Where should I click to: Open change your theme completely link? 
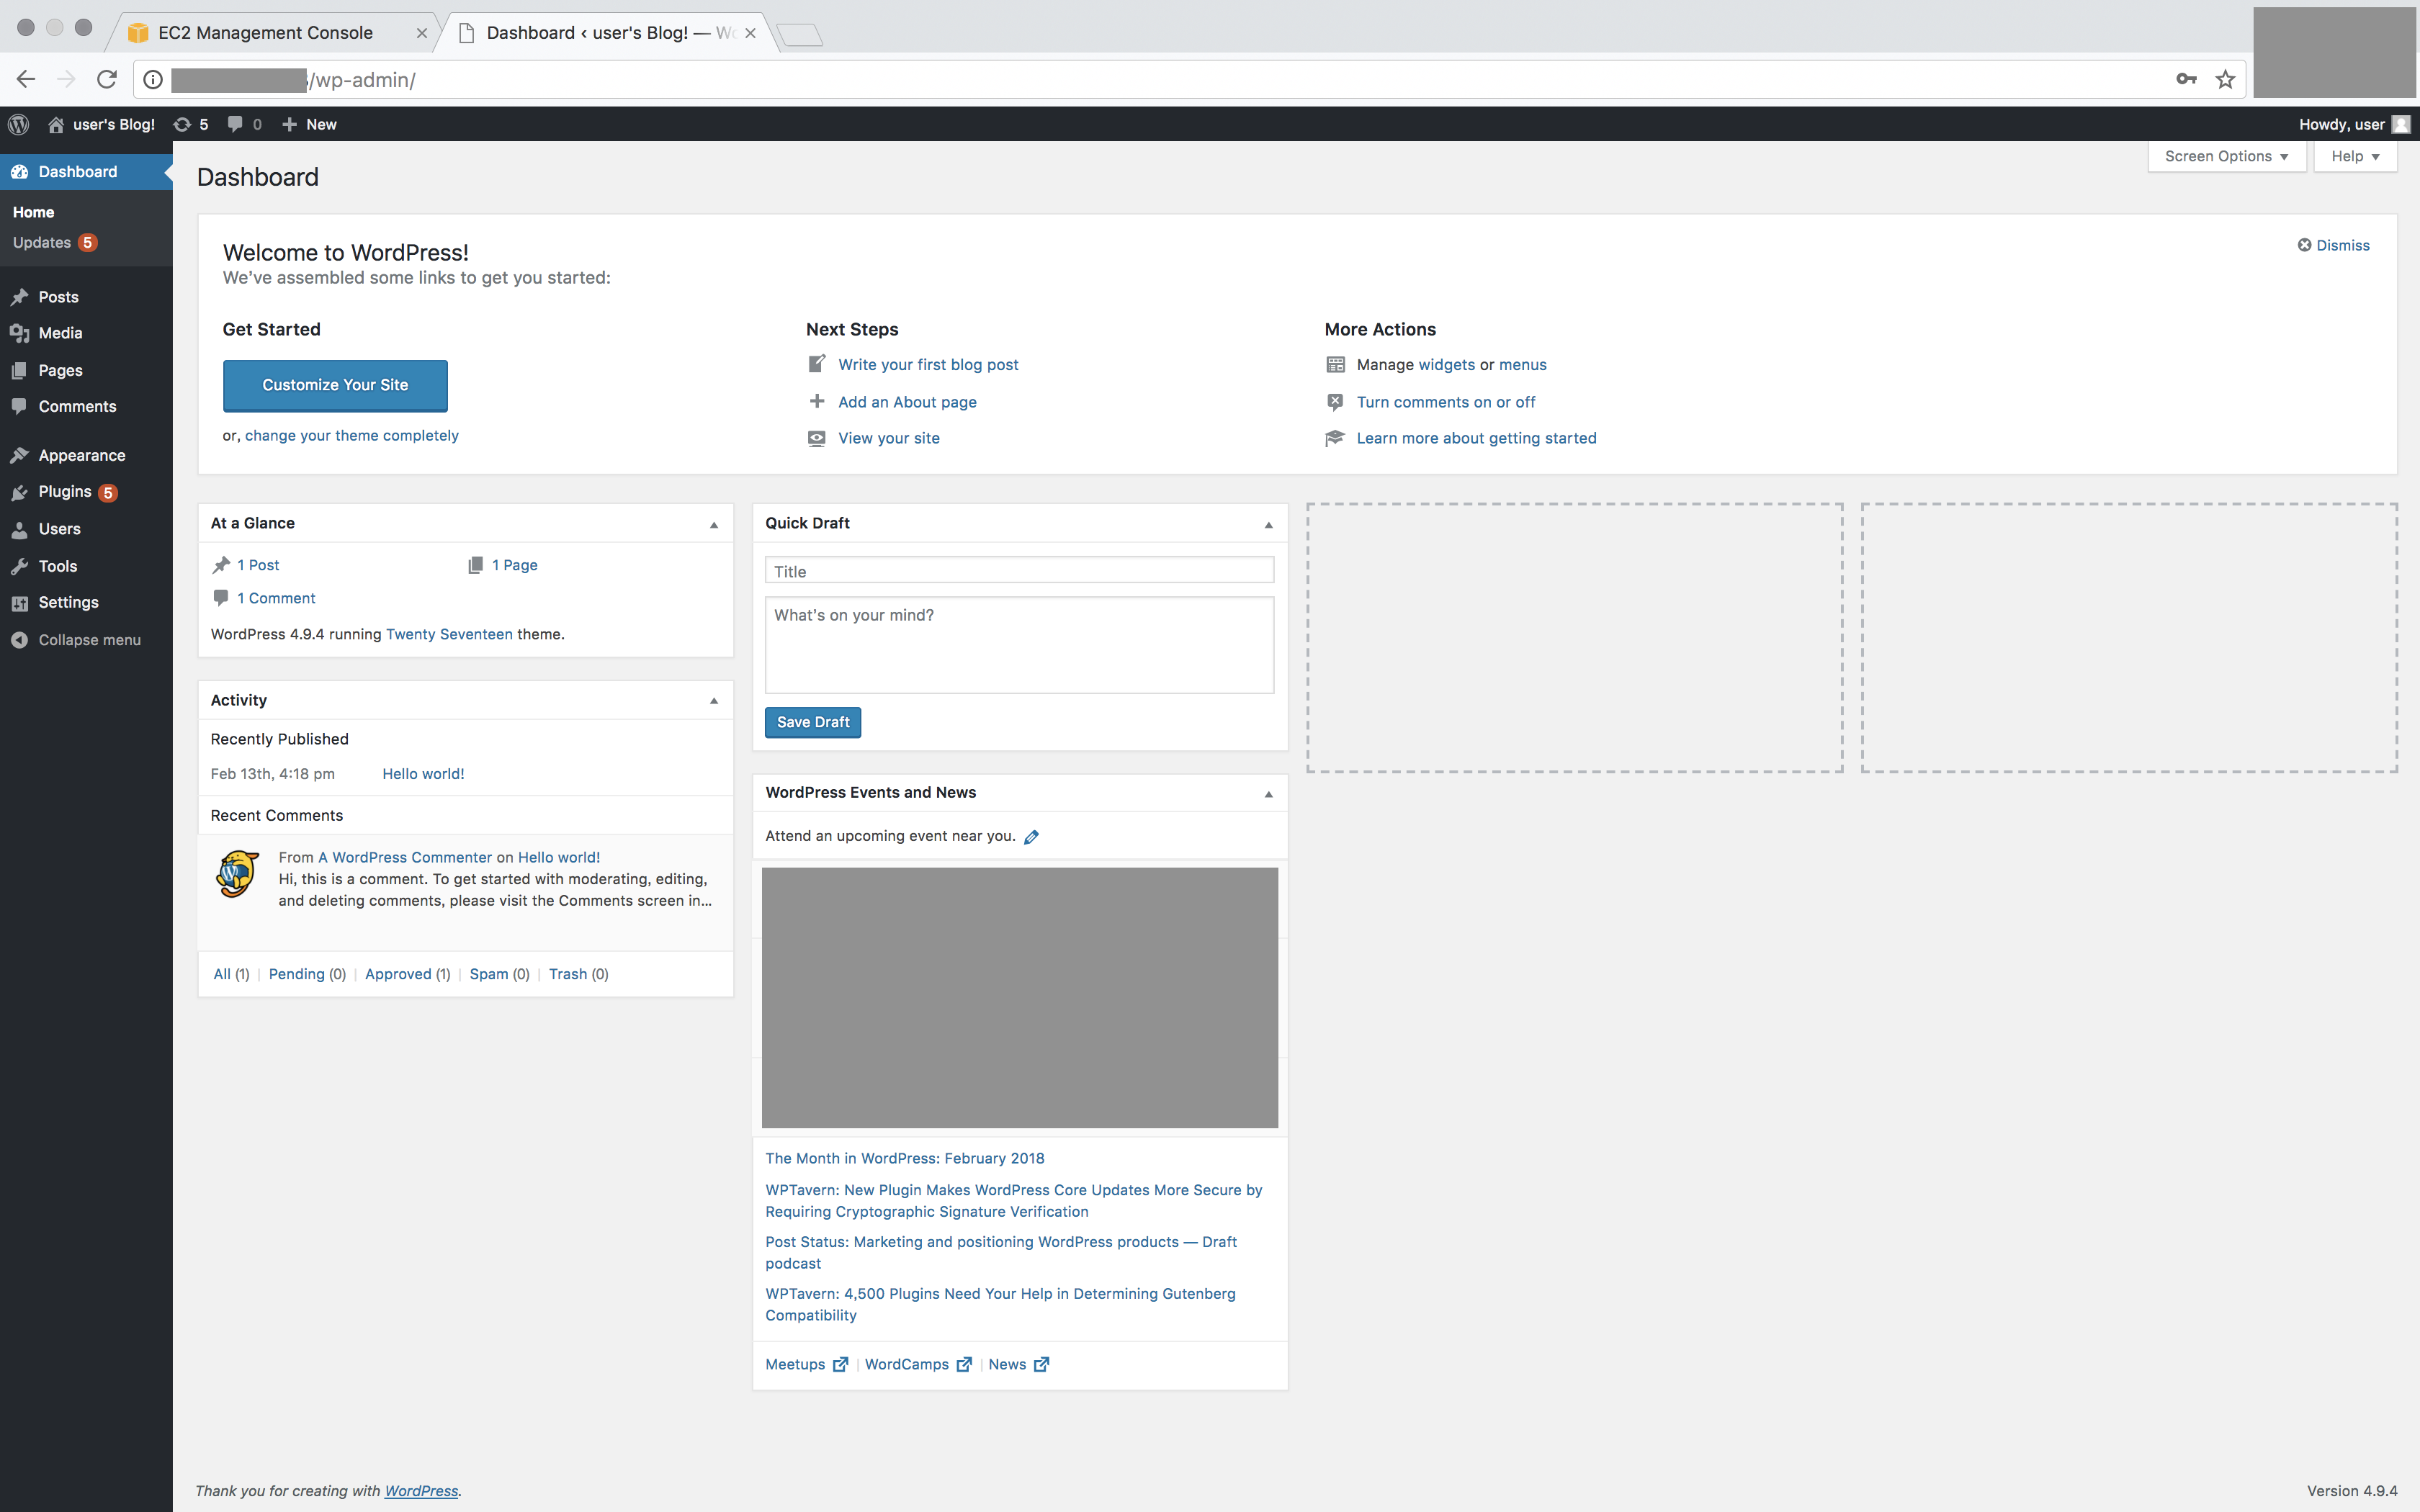pos(352,435)
